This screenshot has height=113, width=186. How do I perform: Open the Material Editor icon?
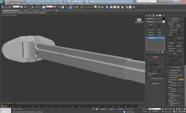pos(123,7)
